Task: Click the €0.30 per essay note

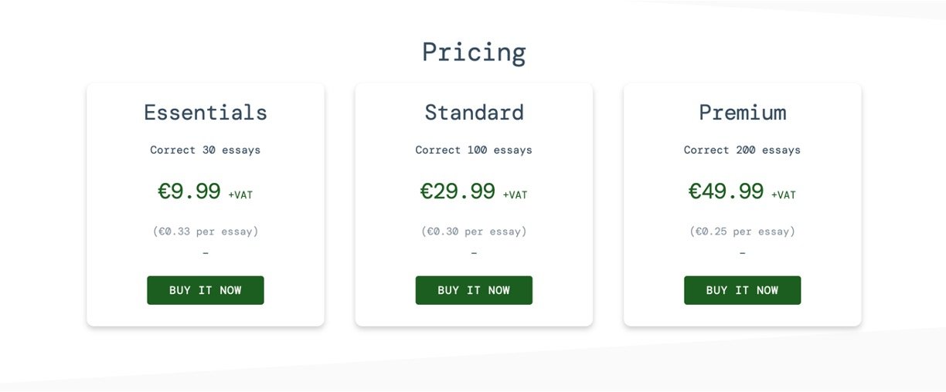Action: pyautogui.click(x=474, y=231)
